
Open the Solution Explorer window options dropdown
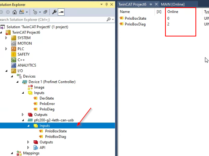tap(101, 4)
